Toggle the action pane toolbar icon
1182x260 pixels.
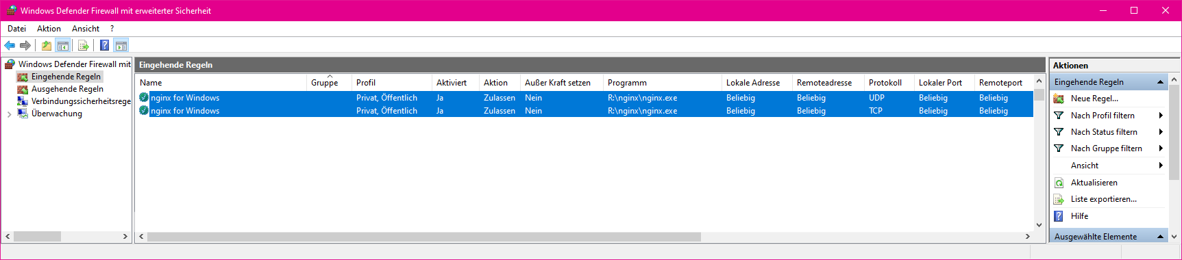point(121,45)
